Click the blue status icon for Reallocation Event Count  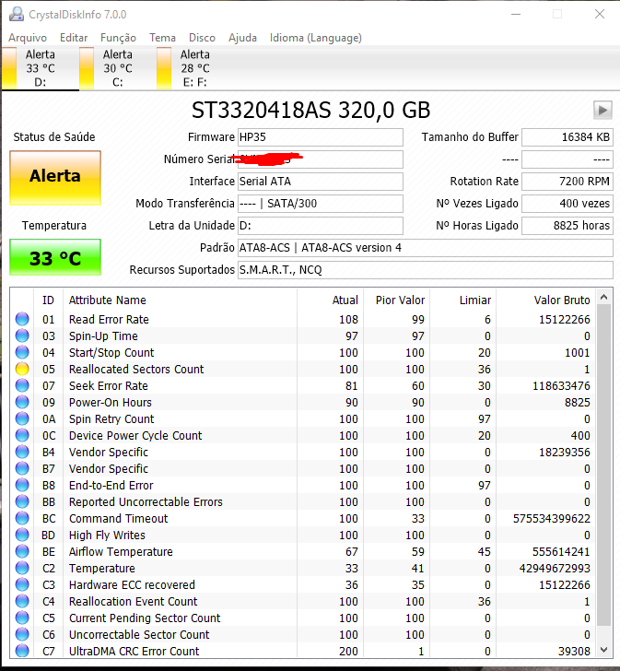22,601
